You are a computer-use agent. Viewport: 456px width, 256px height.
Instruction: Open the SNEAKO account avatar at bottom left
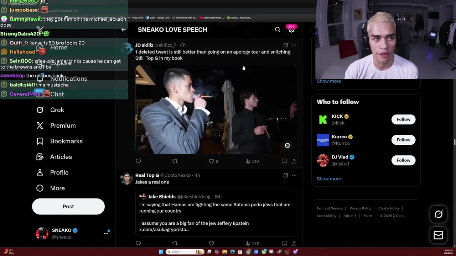tap(42, 234)
